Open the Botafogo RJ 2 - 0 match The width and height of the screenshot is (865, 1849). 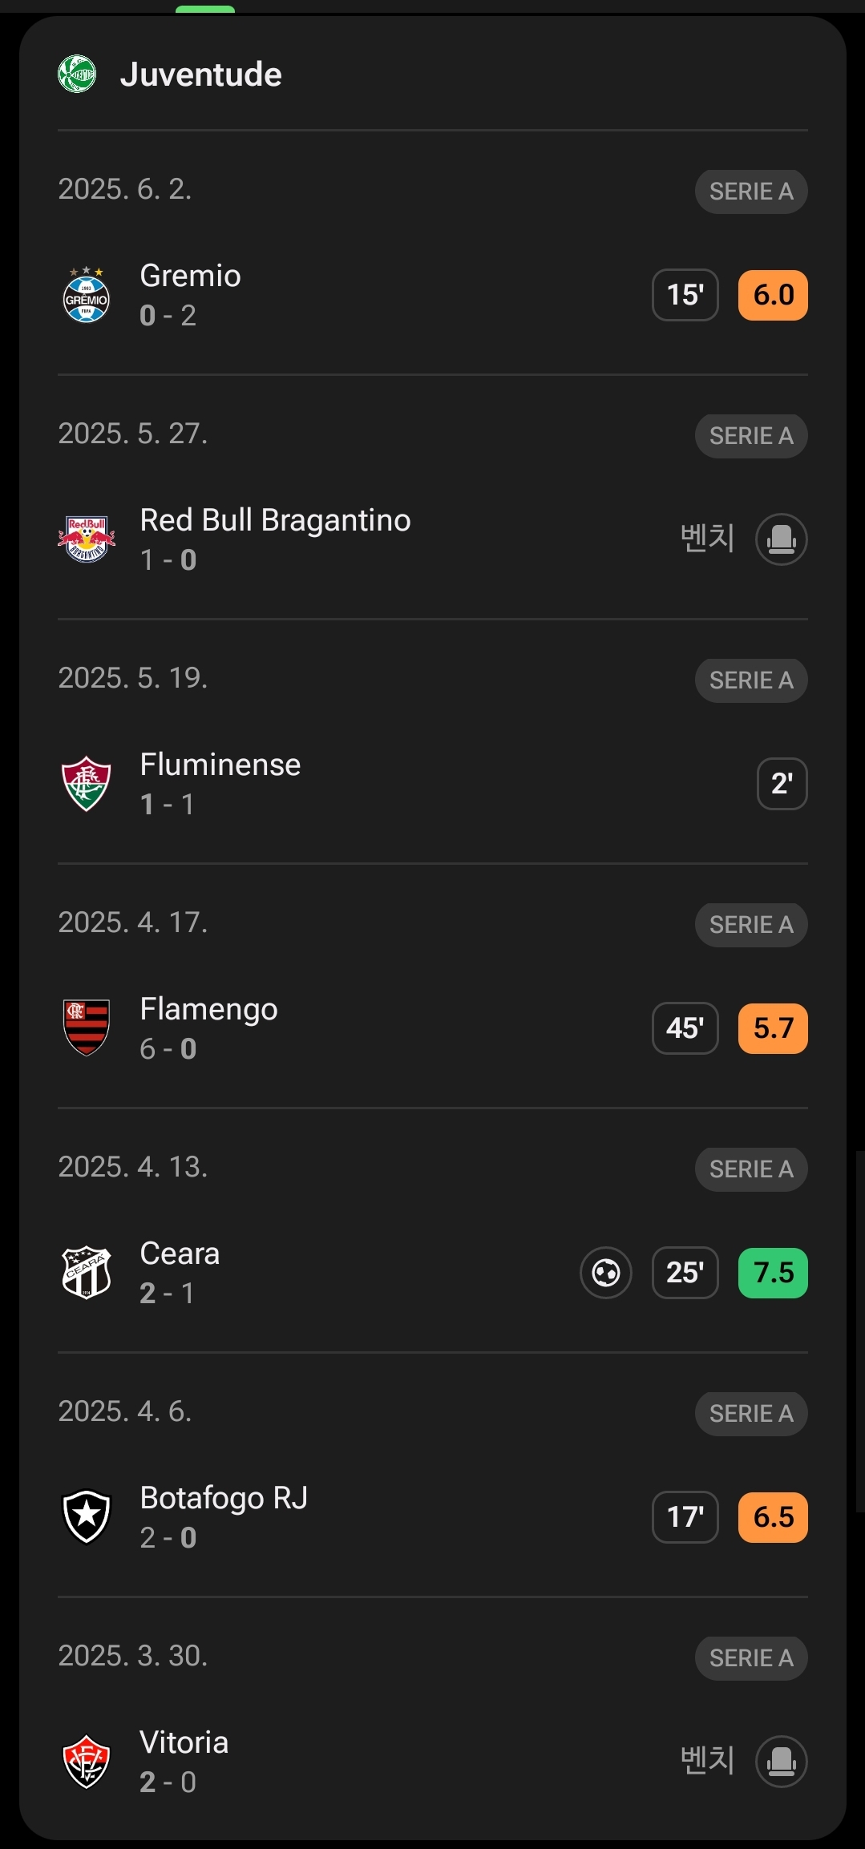tap(433, 1517)
